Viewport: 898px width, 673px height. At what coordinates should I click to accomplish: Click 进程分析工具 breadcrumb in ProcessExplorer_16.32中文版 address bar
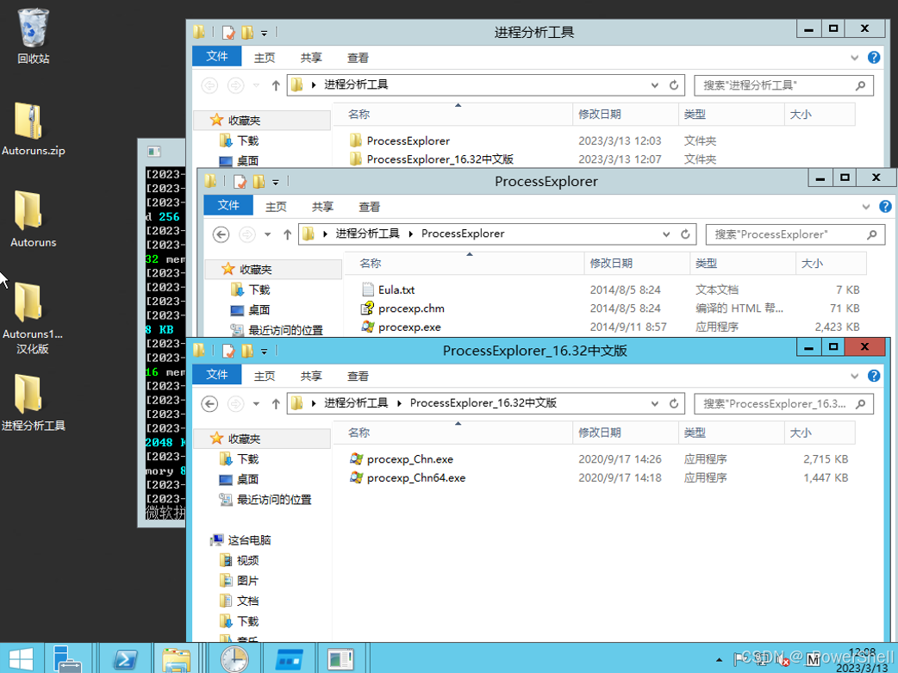[x=356, y=403]
